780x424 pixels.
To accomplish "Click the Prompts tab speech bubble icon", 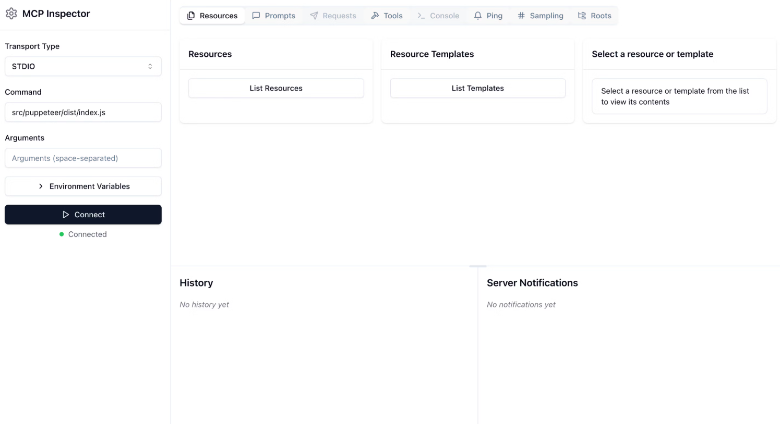I will [256, 16].
